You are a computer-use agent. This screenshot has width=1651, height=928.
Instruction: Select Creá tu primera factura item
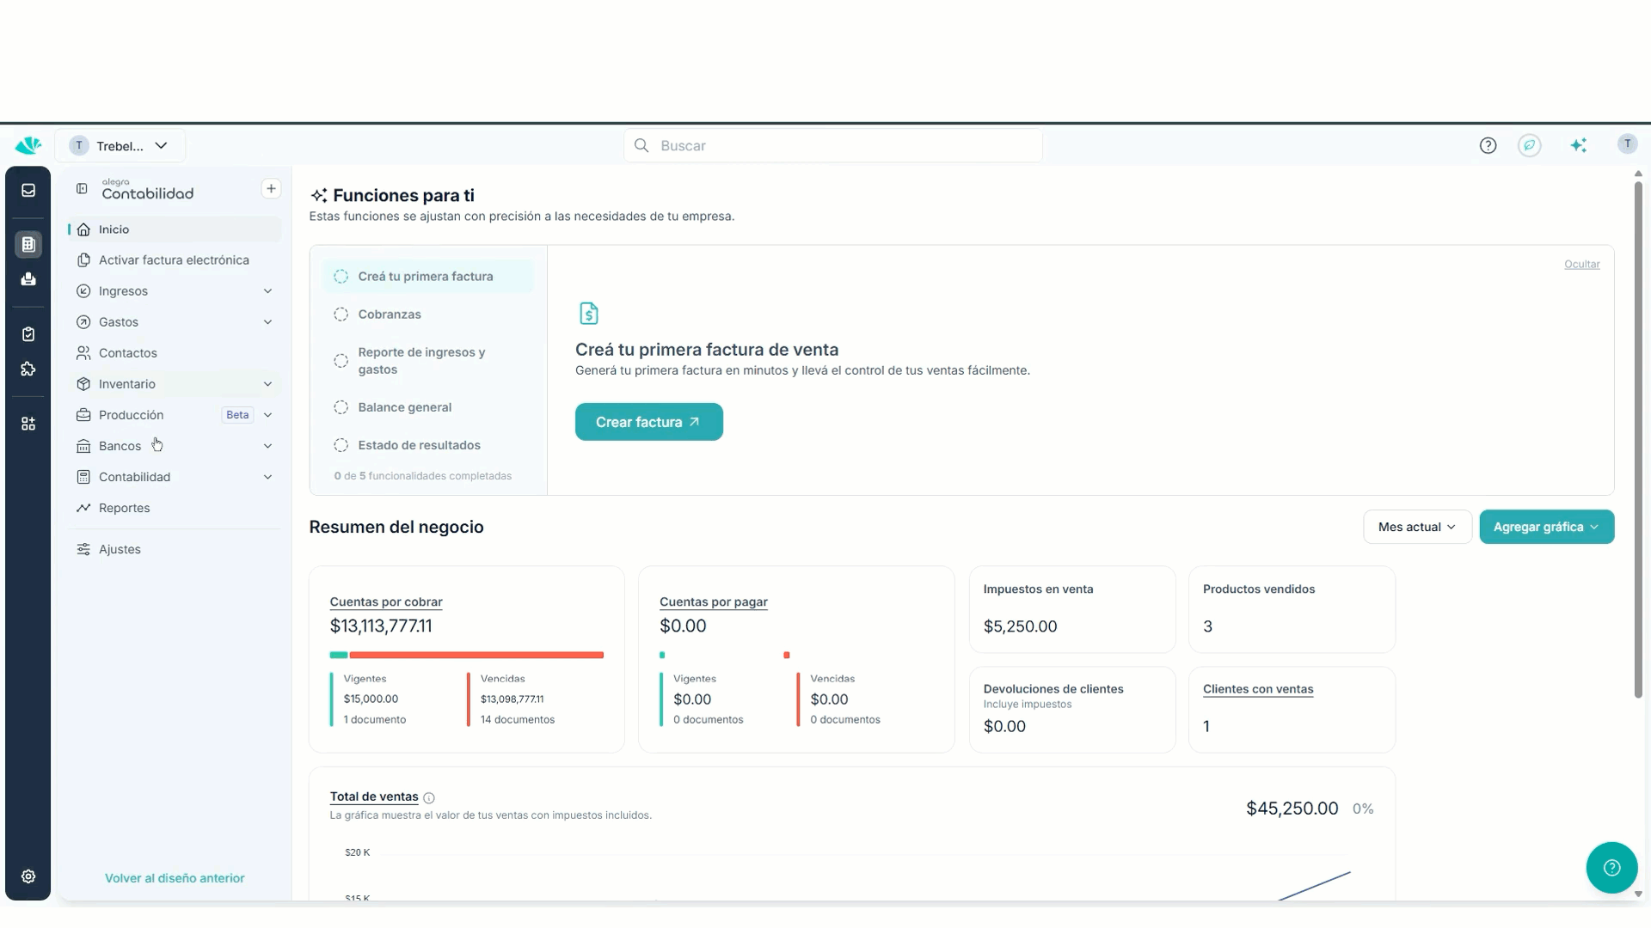[x=428, y=277]
